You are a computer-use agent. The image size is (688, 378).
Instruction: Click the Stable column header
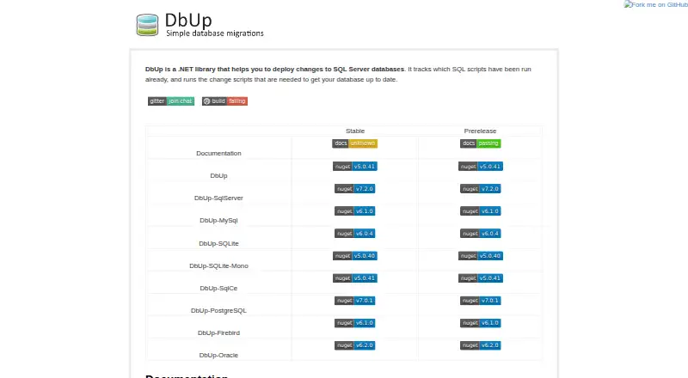click(x=355, y=131)
